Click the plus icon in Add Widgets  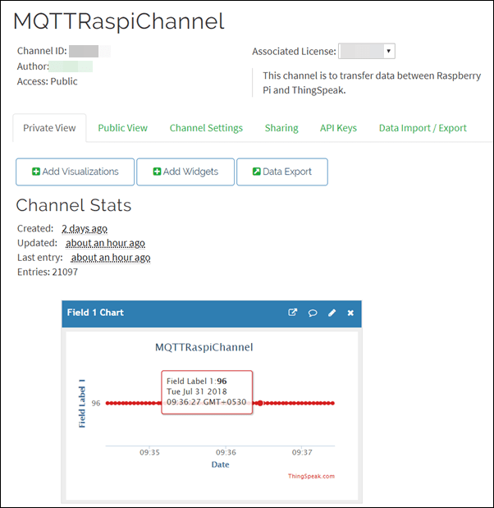(x=157, y=172)
